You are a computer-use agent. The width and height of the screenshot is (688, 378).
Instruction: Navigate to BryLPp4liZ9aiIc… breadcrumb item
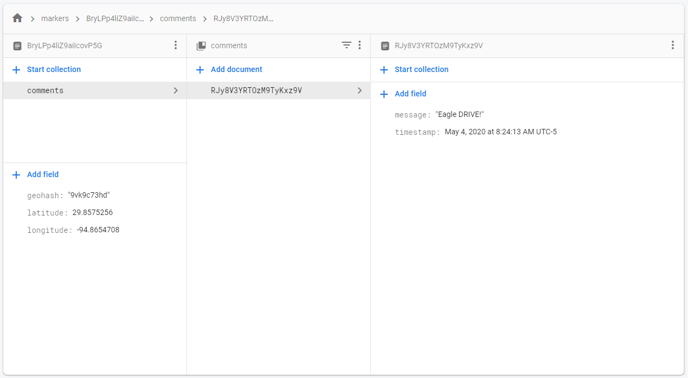115,18
